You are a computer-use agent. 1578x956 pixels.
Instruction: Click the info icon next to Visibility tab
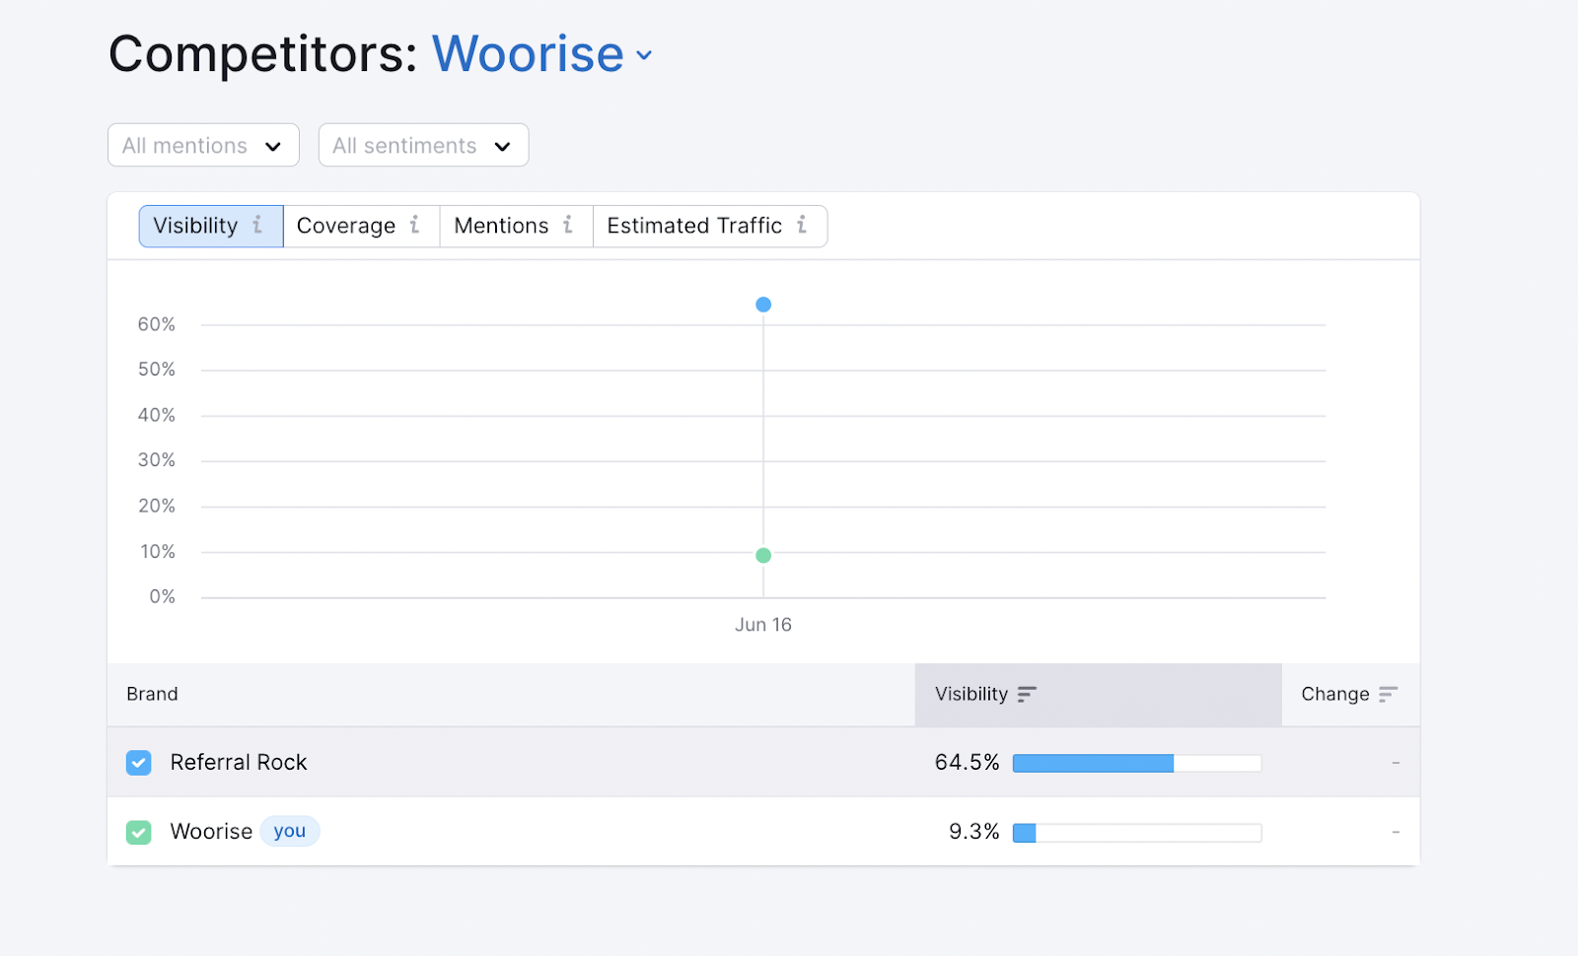coord(257,225)
